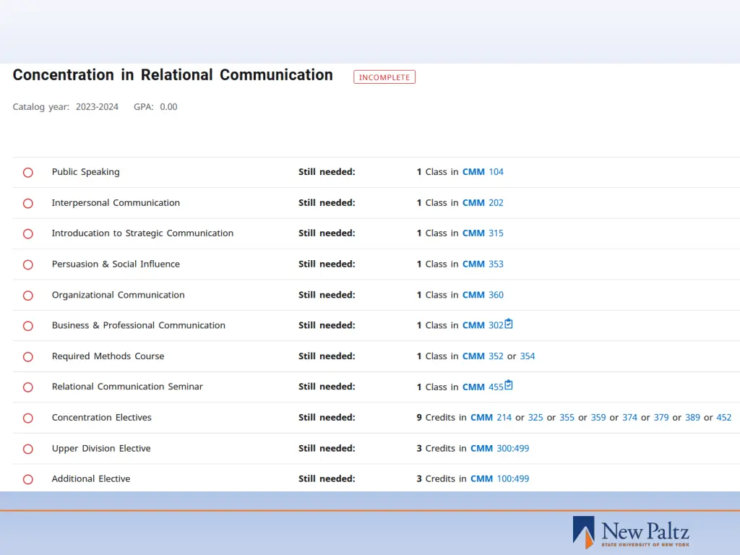
Task: Open the CMM 315 course link
Action: click(x=483, y=233)
